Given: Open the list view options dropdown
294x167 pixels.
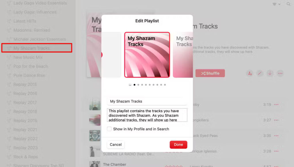Looking at the screenshot, I should tap(276, 4).
